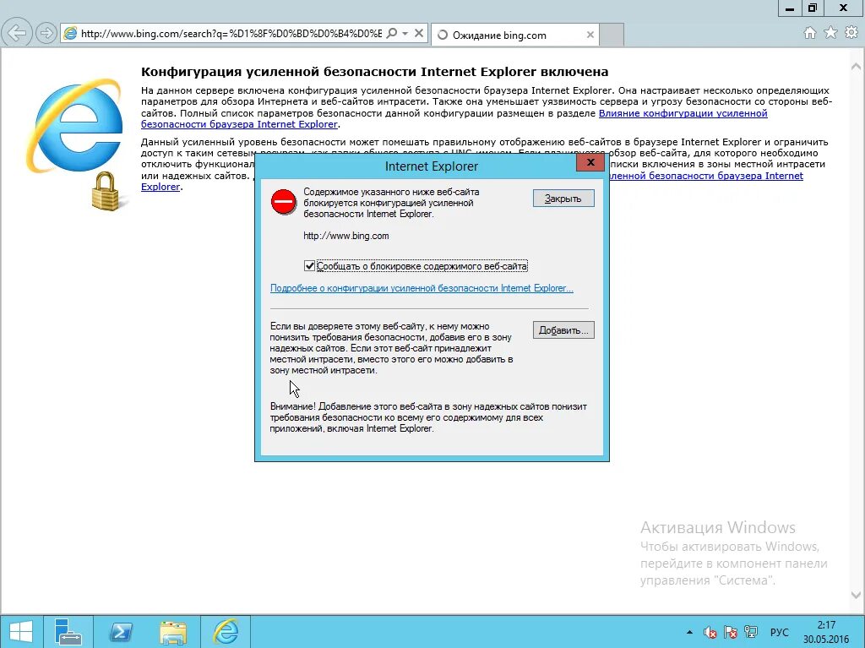865x648 pixels.
Task: Open Server Manager from the taskbar
Action: (69, 631)
